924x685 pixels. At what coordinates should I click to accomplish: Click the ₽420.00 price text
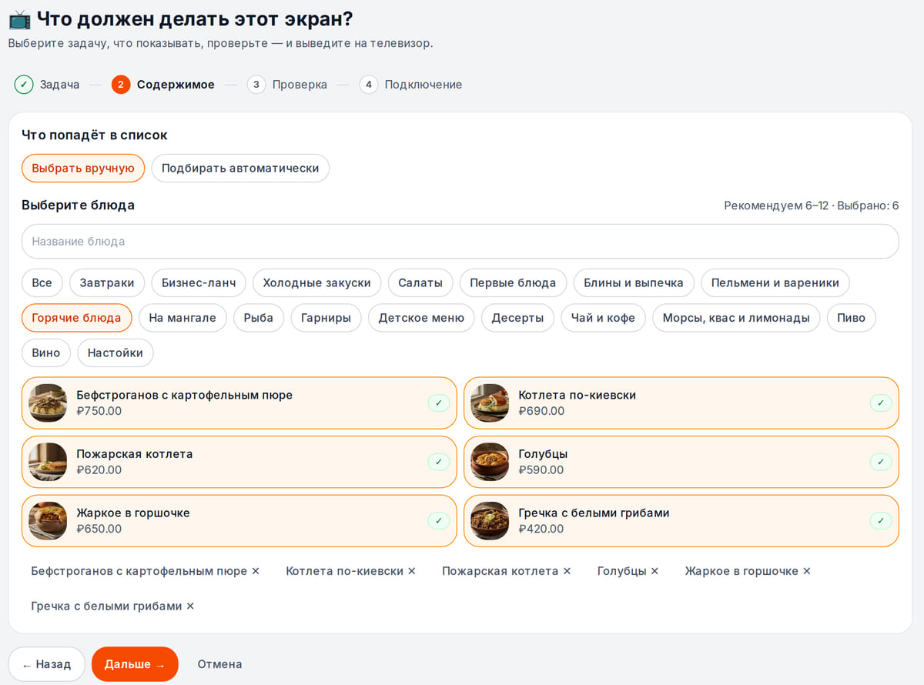click(541, 530)
